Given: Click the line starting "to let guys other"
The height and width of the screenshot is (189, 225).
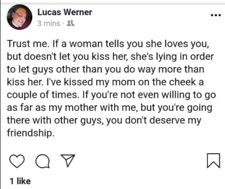Looking at the screenshot, I should [x=105, y=70].
